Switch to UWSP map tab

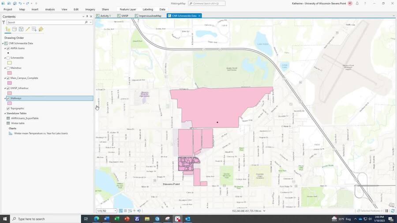point(123,16)
